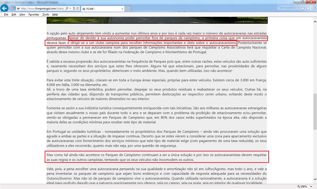This screenshot has width=317, height=189.
Task: Open the address bar autocomplete dropdown arrow
Action: click(70, 8)
